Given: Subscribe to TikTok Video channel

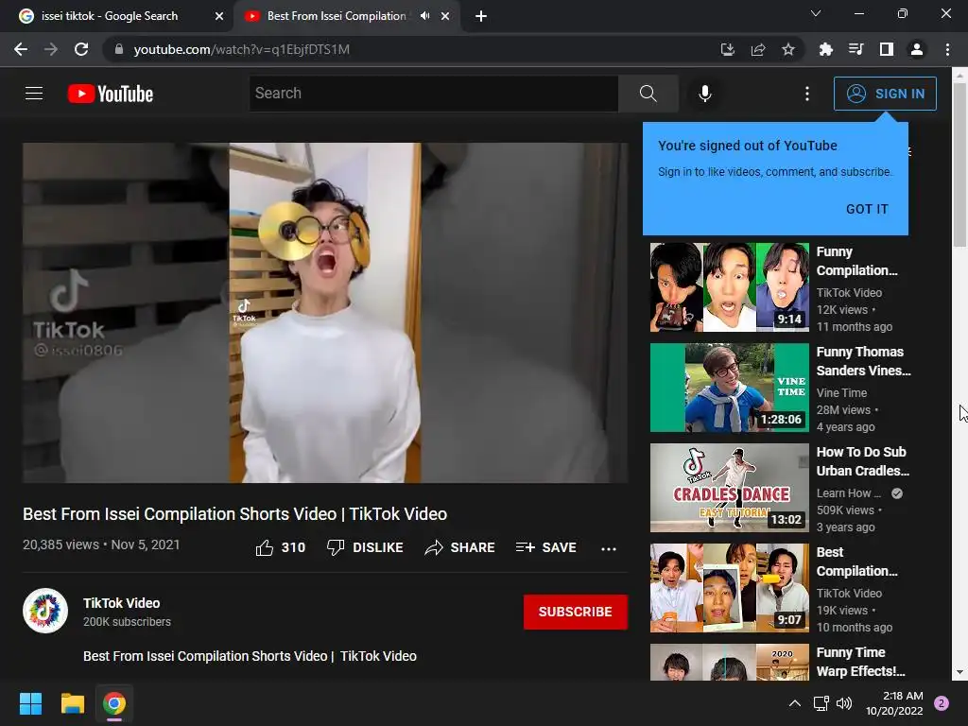Looking at the screenshot, I should 576,612.
